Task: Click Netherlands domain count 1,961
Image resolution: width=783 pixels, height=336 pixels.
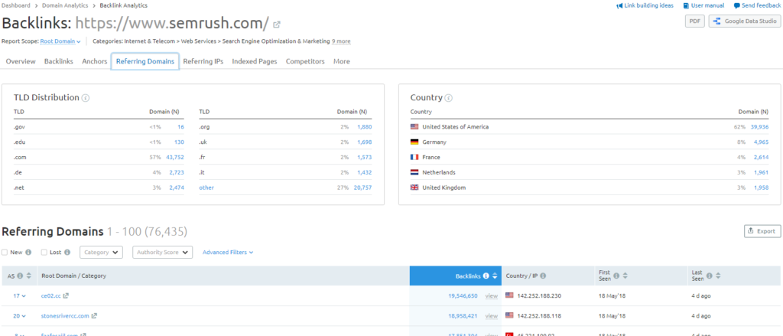Action: [761, 172]
